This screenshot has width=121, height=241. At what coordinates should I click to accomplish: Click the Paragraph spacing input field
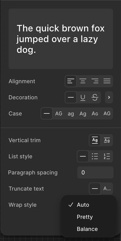click(95, 172)
